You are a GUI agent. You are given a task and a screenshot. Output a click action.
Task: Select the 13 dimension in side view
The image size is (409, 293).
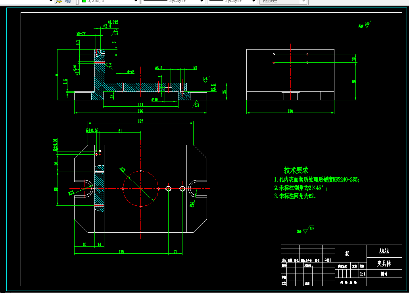(x=354, y=59)
